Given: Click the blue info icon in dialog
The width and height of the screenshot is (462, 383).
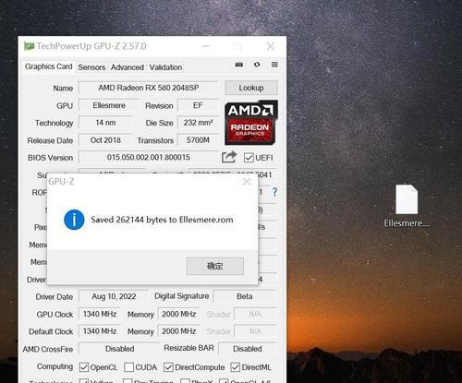Looking at the screenshot, I should pyautogui.click(x=74, y=220).
